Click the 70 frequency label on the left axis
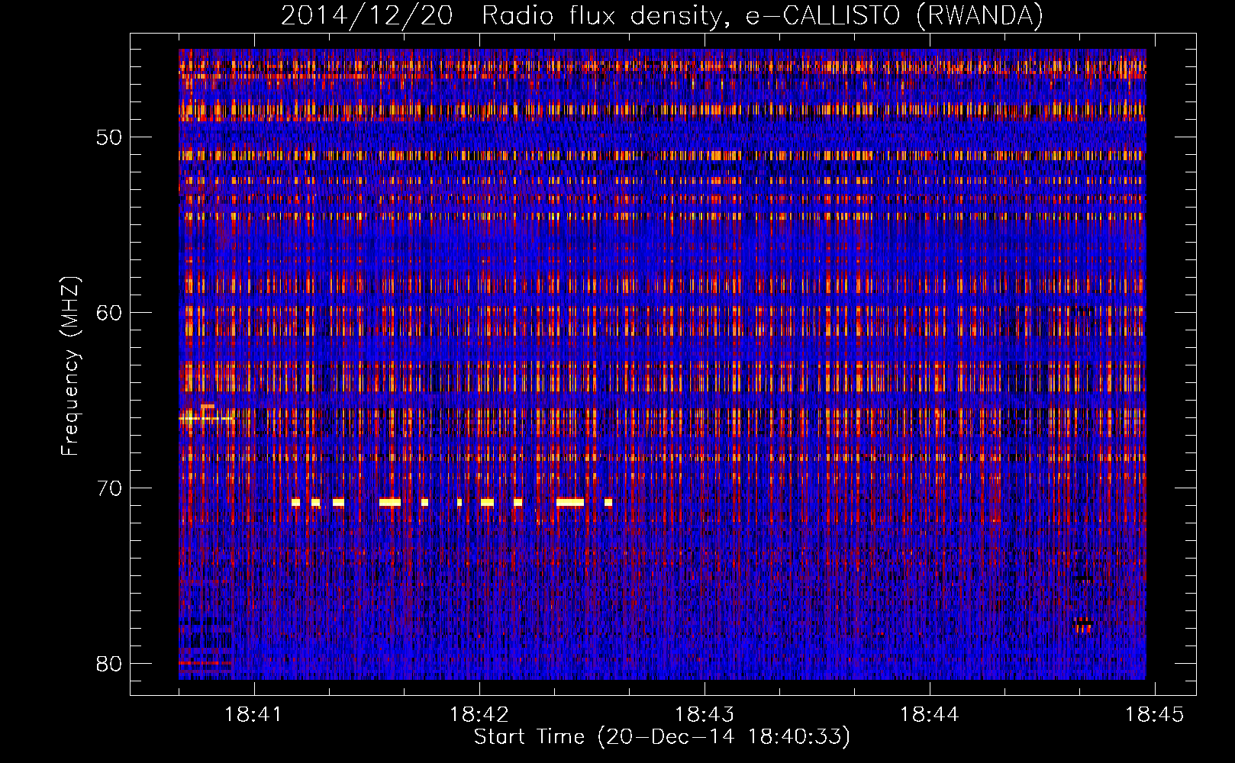Screen dimensions: 1235x763 pyautogui.click(x=109, y=488)
